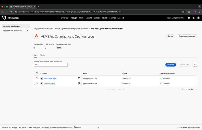Expand Product access automation chevron
The width and height of the screenshot is (202, 130).
point(27,30)
